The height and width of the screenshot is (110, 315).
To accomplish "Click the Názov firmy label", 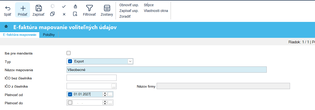I will pyautogui.click(x=146, y=87).
